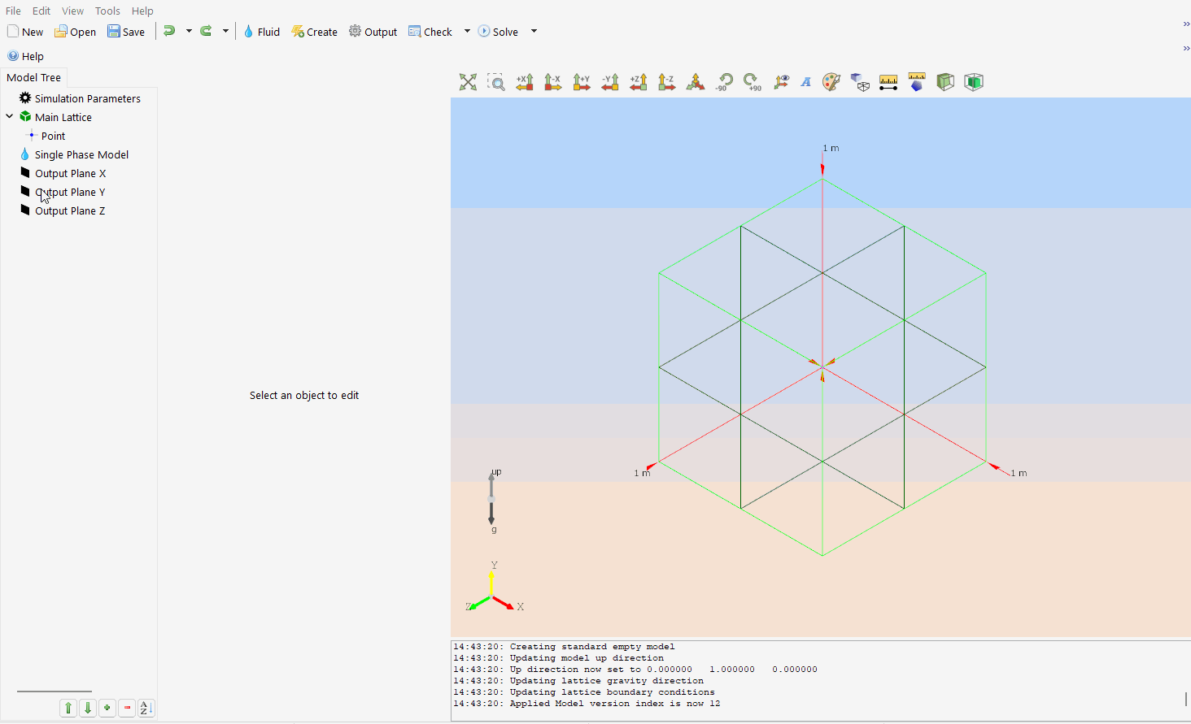The width and height of the screenshot is (1191, 724).
Task: Select Output Plane Z in model tree
Action: tap(70, 211)
